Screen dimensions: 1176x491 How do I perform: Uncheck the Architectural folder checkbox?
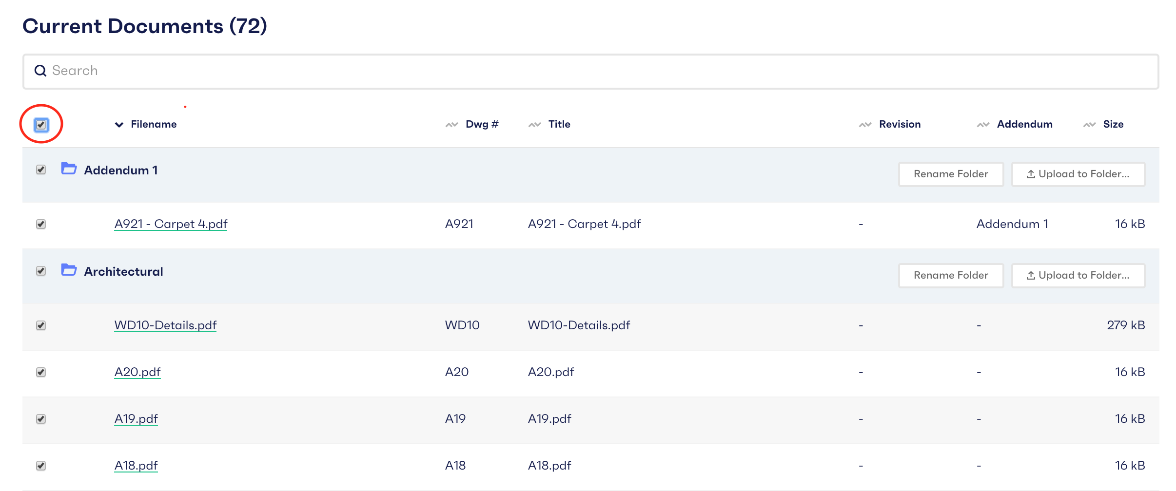pyautogui.click(x=41, y=271)
